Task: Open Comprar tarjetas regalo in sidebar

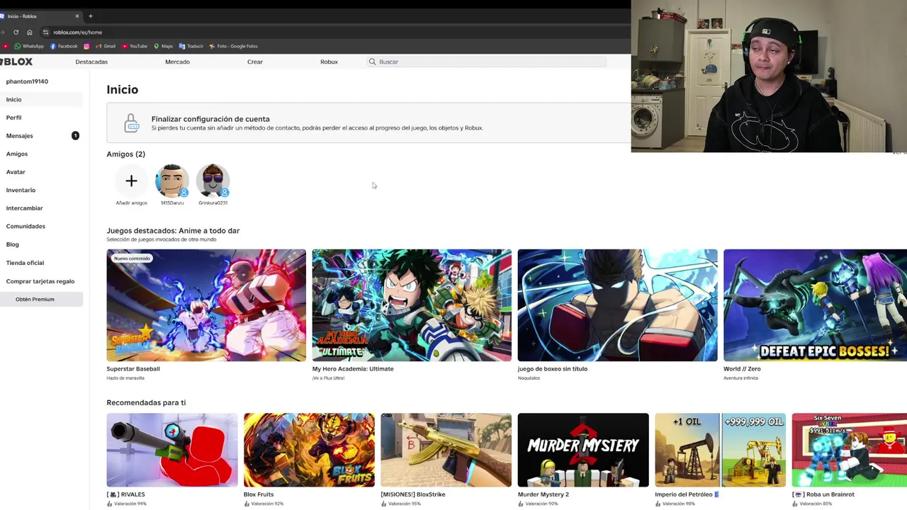Action: (x=41, y=281)
